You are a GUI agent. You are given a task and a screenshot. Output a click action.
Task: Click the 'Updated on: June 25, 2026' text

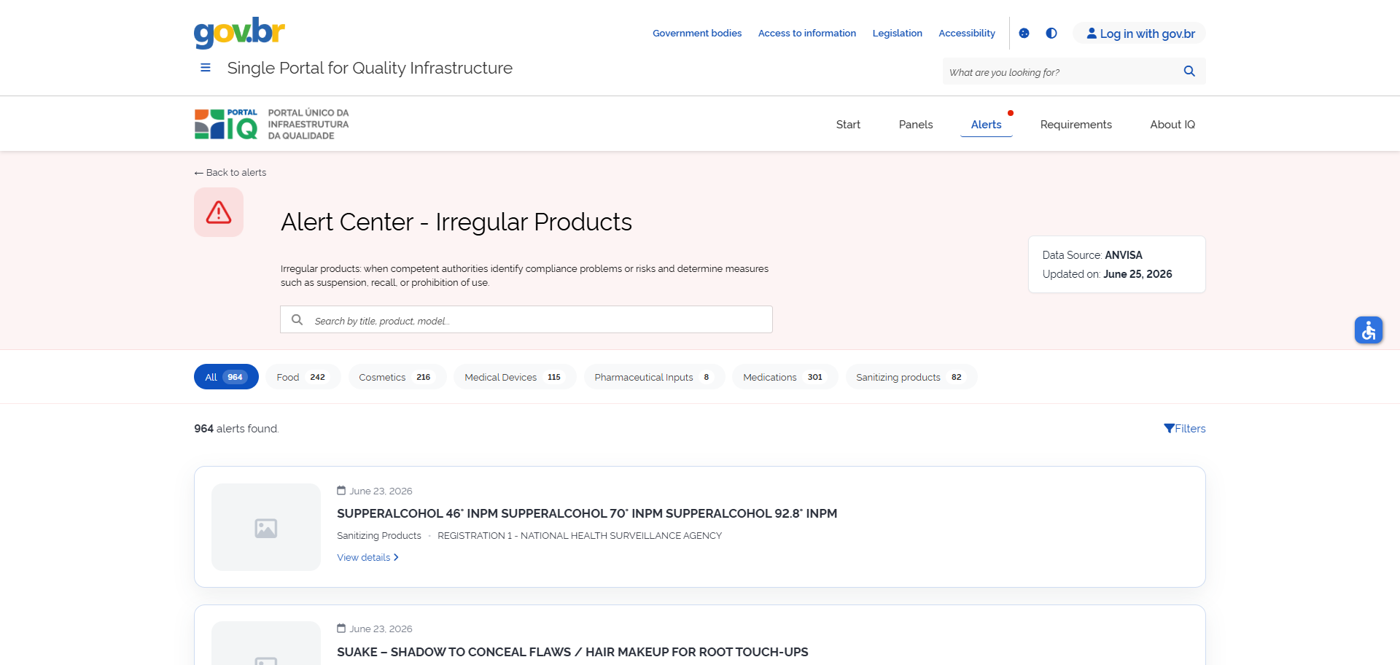[x=1107, y=274]
